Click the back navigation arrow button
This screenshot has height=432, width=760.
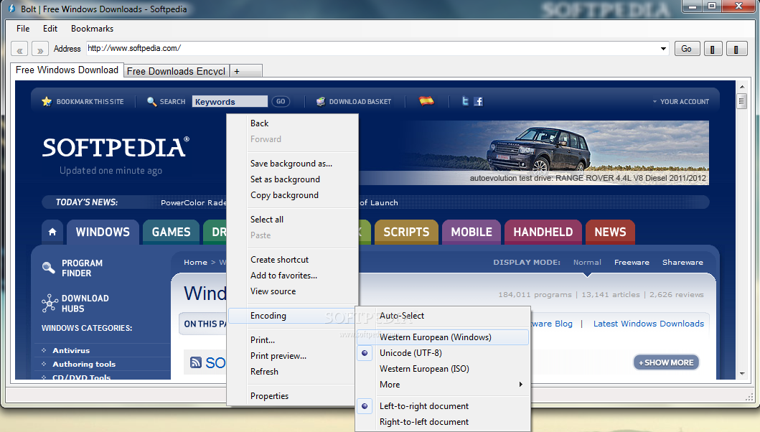click(19, 50)
